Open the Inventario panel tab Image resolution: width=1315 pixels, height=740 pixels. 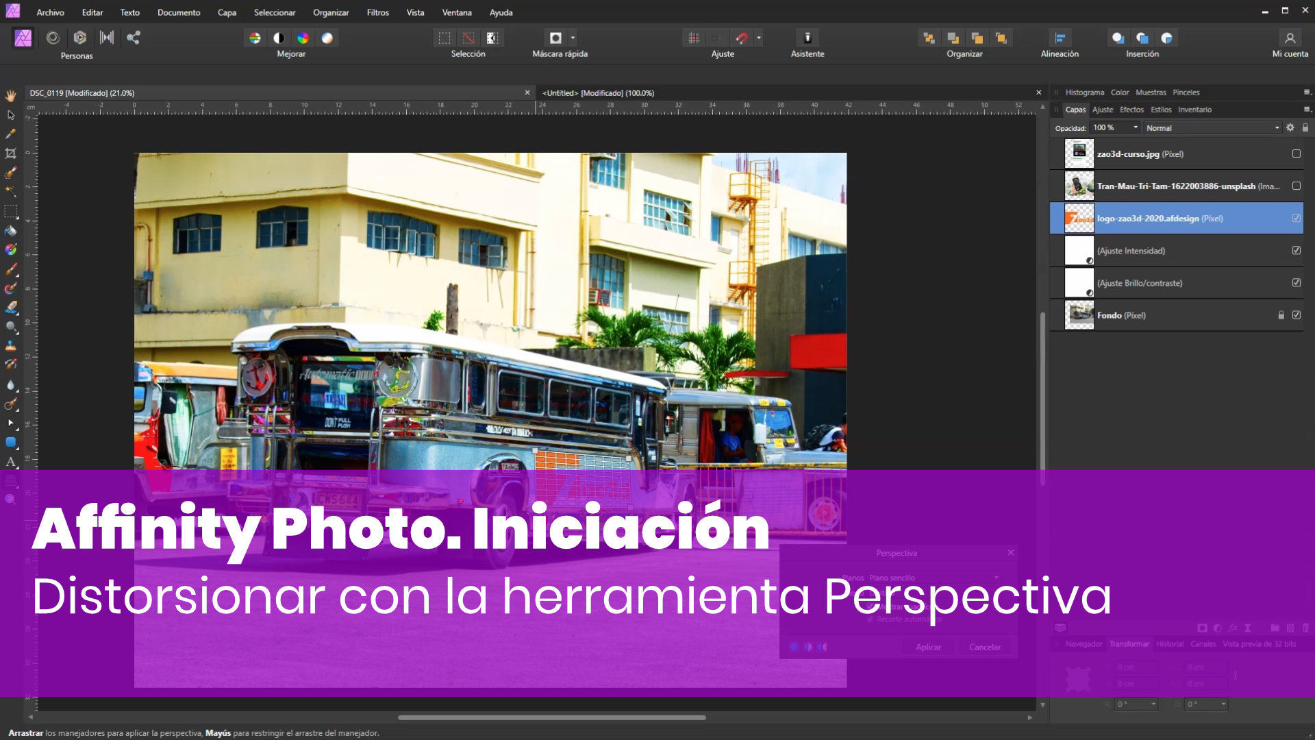point(1194,110)
